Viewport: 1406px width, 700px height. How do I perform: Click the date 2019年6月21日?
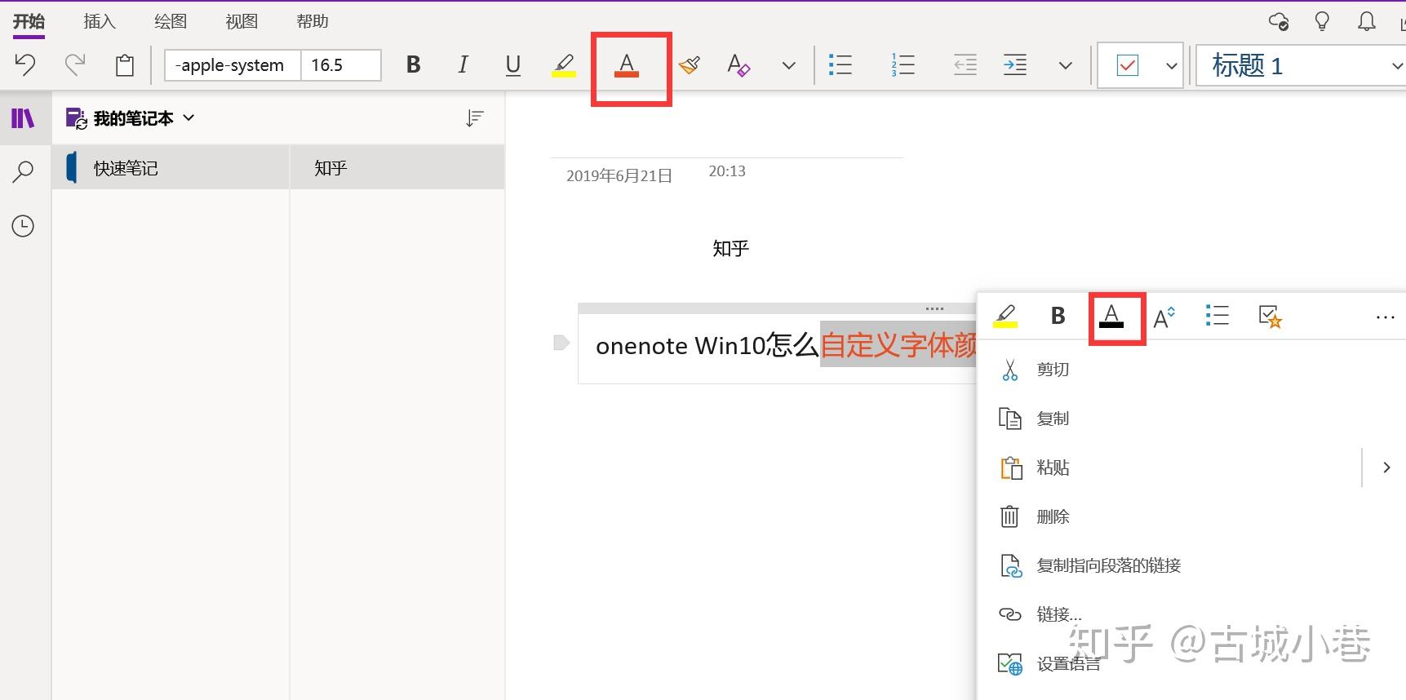coord(619,176)
